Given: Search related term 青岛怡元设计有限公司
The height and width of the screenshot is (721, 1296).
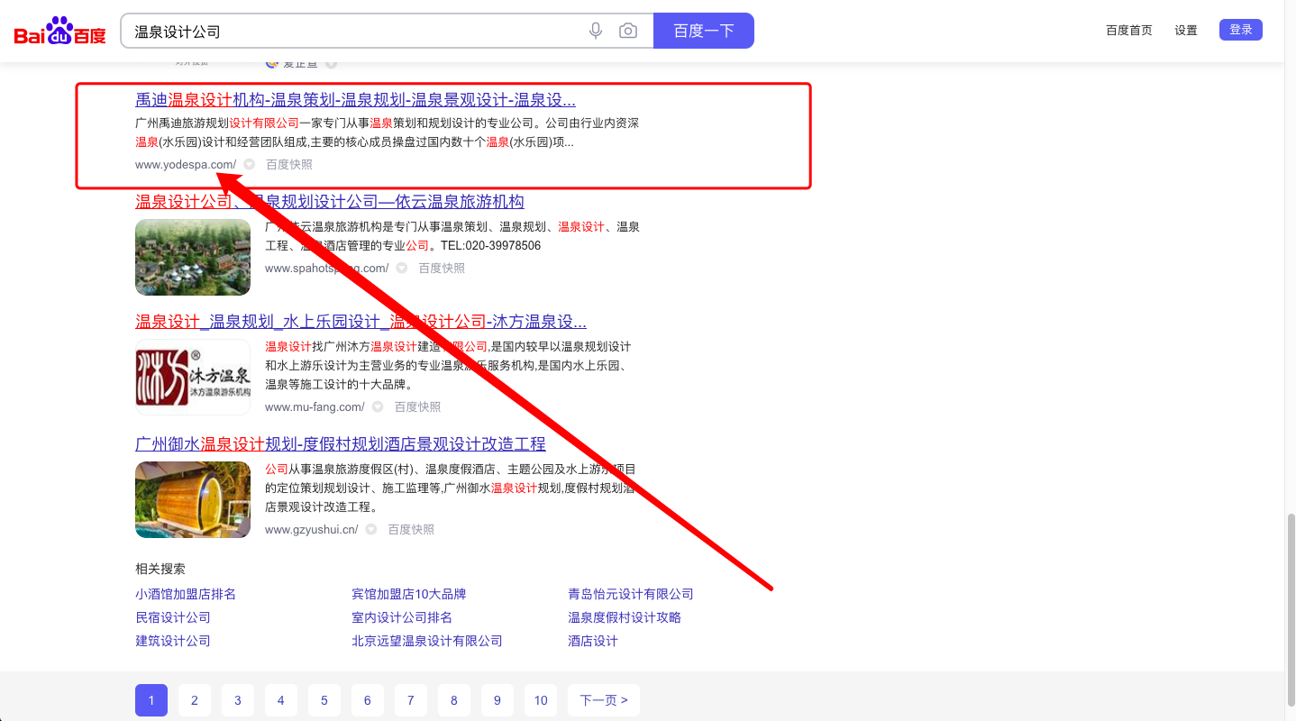Looking at the screenshot, I should pyautogui.click(x=631, y=594).
